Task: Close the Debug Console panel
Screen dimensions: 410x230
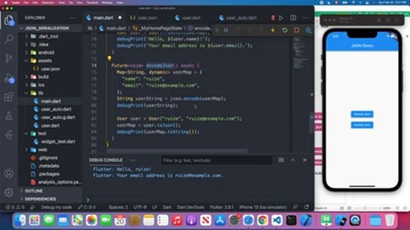Action: click(x=305, y=160)
